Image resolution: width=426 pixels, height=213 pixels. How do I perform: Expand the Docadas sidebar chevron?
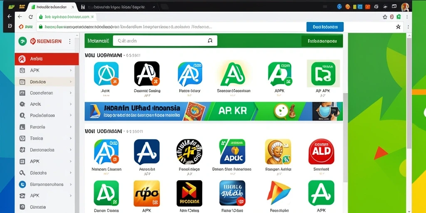coord(71,82)
